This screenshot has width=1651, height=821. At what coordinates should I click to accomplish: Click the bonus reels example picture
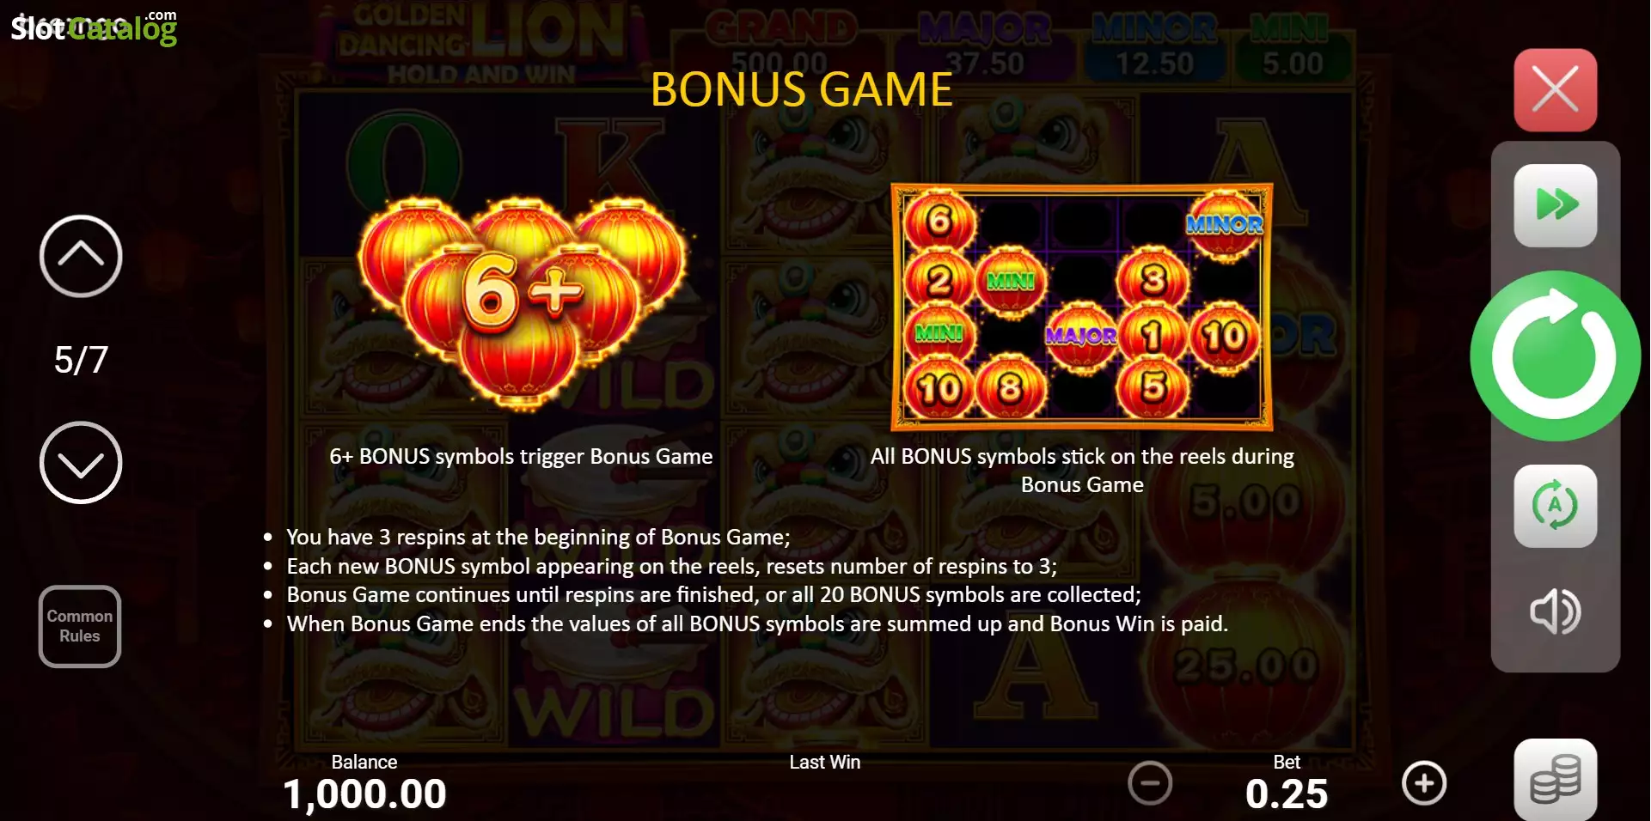coord(1081,307)
